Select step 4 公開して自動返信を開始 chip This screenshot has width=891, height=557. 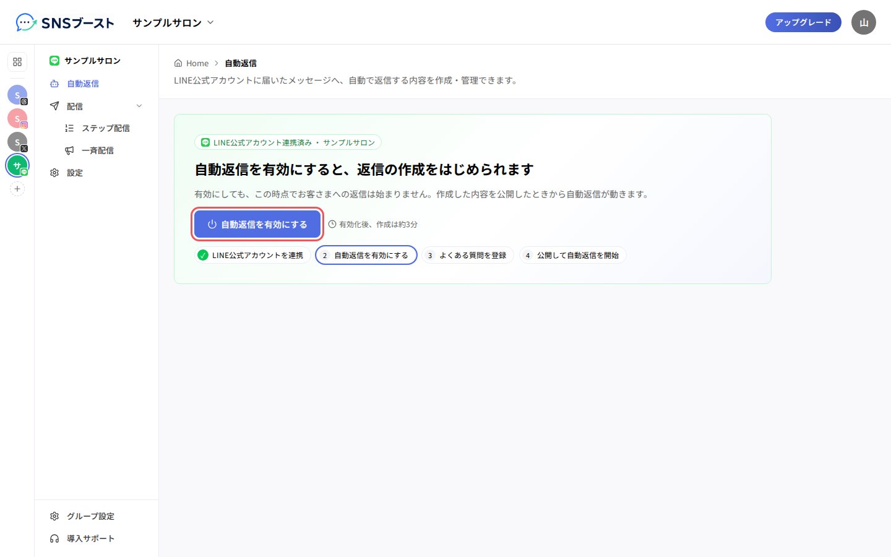tap(572, 255)
